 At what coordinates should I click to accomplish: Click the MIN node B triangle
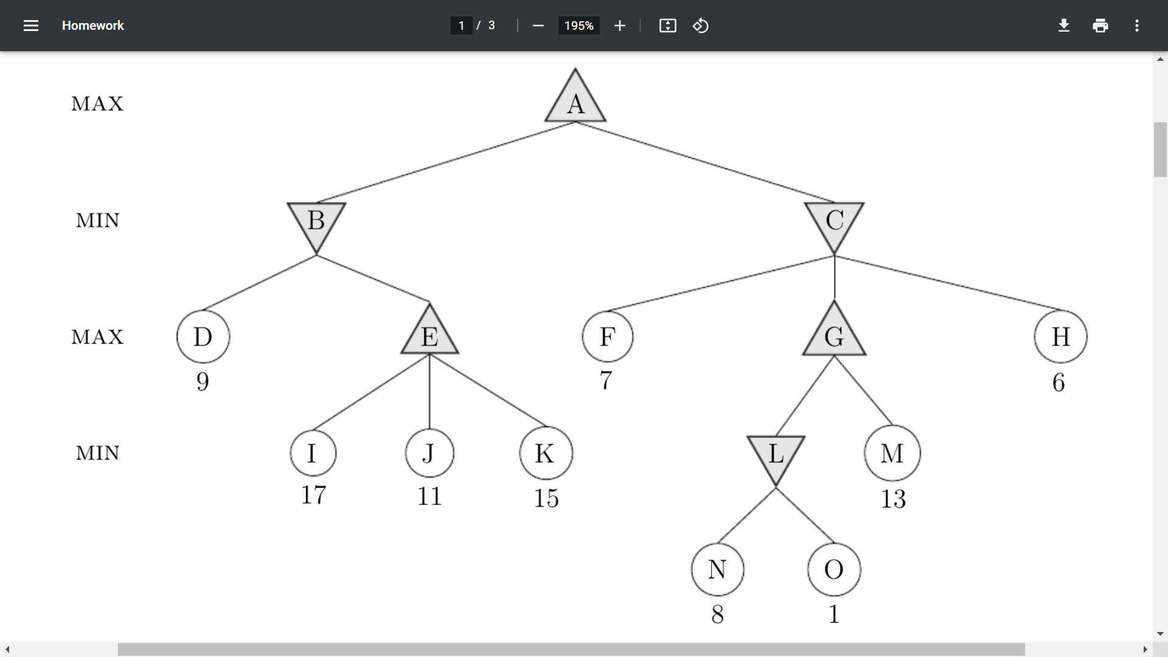(x=316, y=222)
